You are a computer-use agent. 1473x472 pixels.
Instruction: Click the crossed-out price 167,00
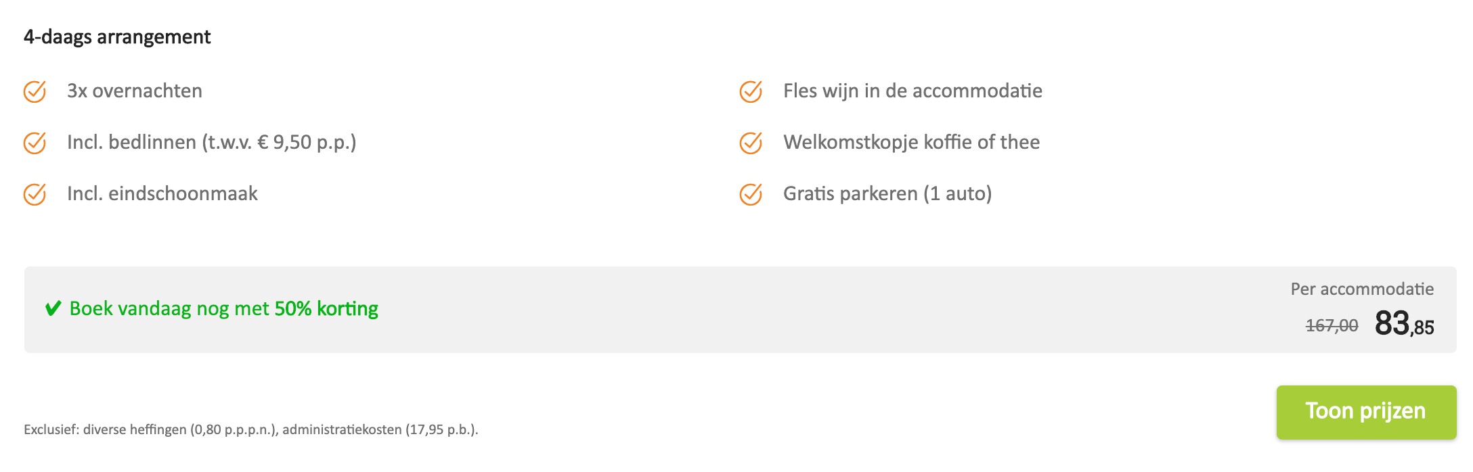coord(1332,326)
